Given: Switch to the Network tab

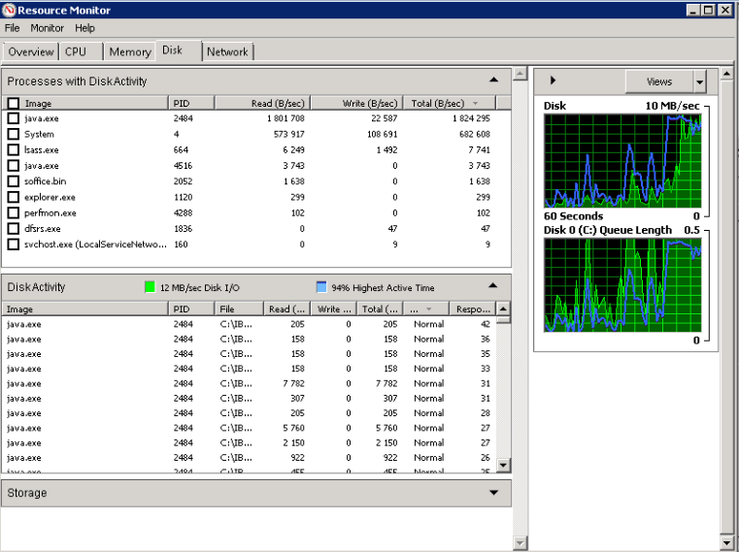Looking at the screenshot, I should coord(227,51).
